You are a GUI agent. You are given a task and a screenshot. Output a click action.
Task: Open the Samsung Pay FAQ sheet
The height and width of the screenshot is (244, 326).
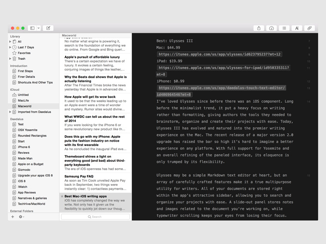point(95,182)
